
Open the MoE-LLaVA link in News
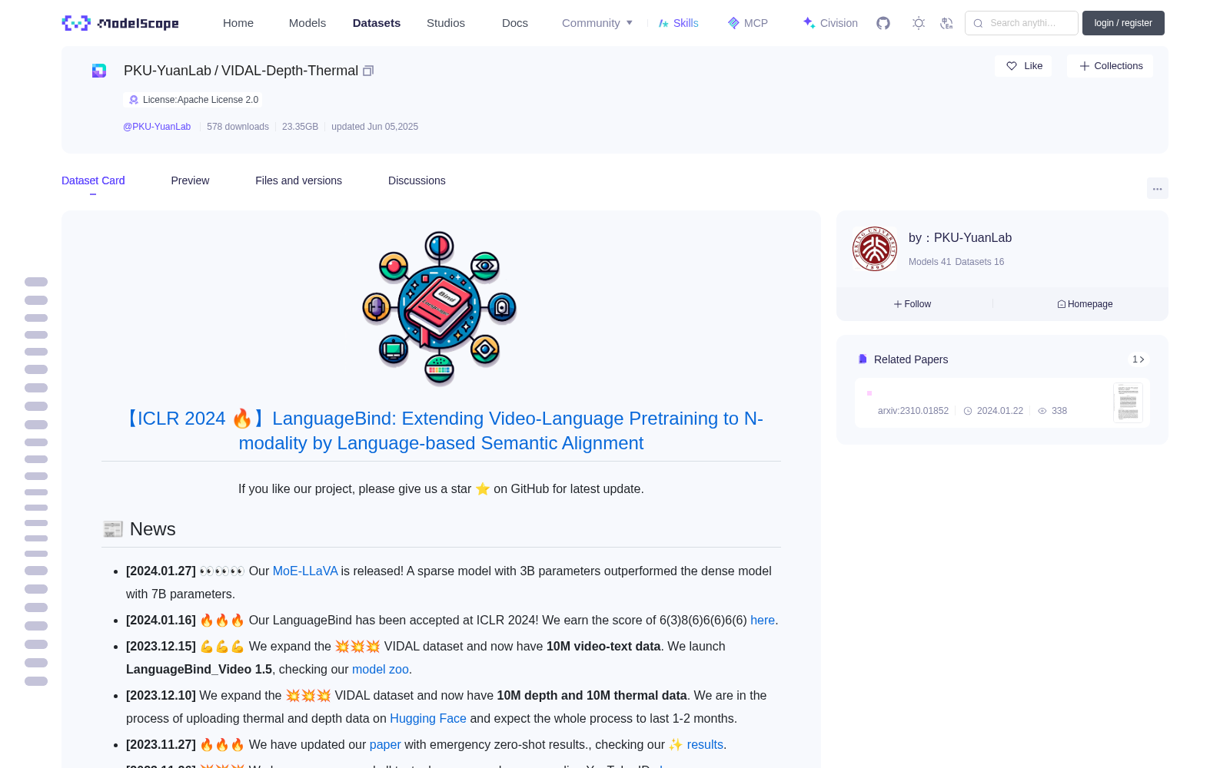click(x=305, y=571)
